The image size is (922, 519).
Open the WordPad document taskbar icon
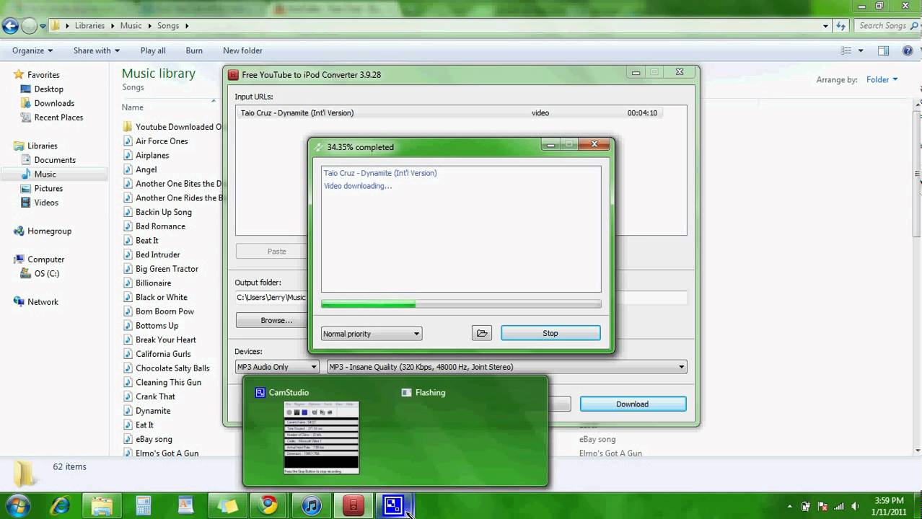(185, 505)
